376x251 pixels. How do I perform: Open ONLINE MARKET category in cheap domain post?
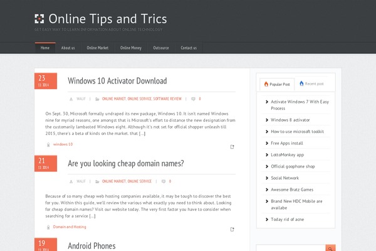(x=114, y=181)
